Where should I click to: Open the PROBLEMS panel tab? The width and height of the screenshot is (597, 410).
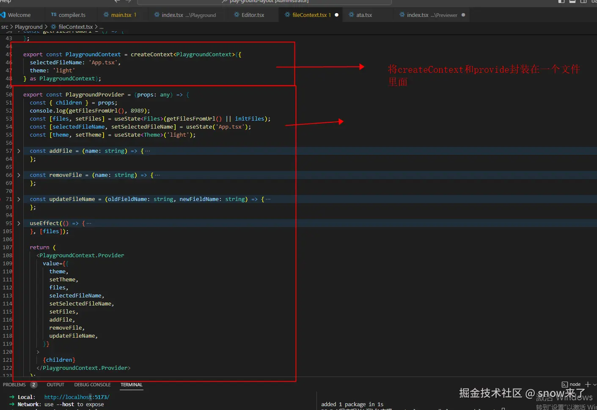pyautogui.click(x=14, y=385)
